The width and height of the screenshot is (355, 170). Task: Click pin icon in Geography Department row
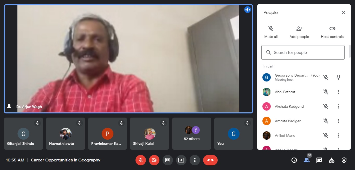pos(338,77)
